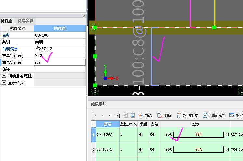Viewport: 243px width, 161px height.
Task: Click length value 797 in shape
Action: pos(198,134)
